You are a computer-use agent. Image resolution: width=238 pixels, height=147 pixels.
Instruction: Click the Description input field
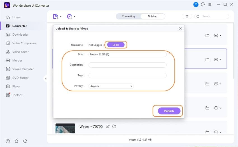pos(127,65)
